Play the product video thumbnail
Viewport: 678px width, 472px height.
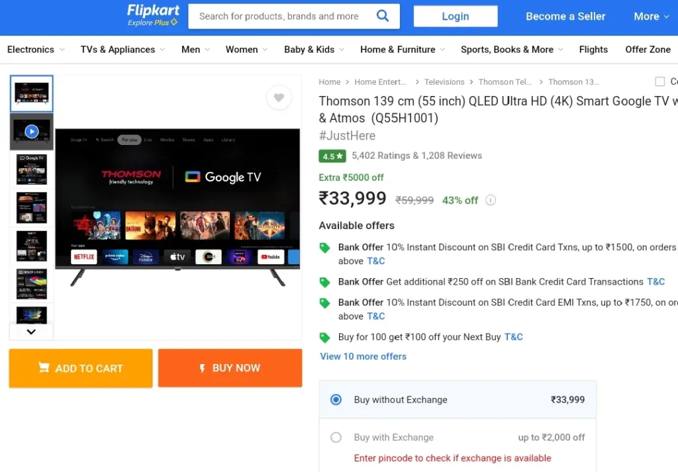click(32, 131)
